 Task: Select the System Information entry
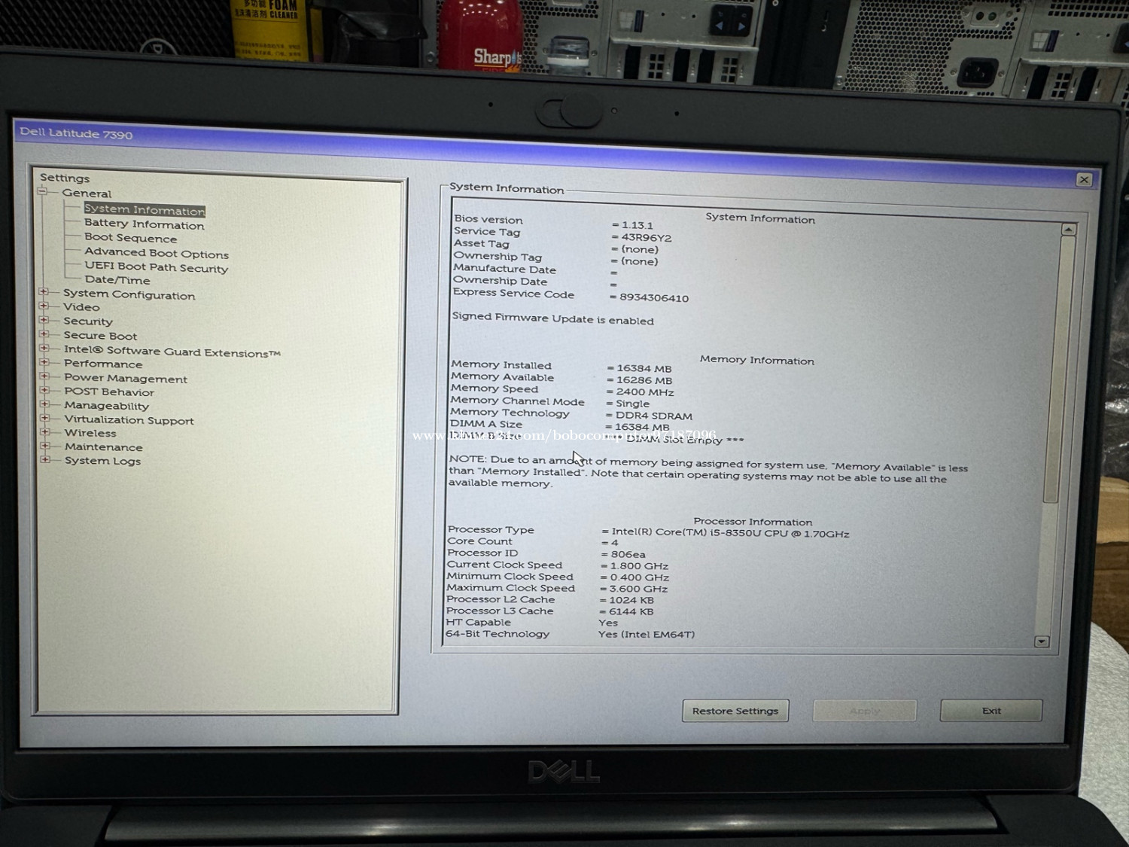click(144, 210)
